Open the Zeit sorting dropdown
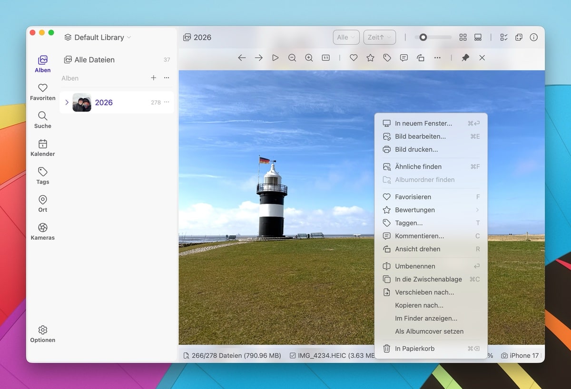 [379, 37]
